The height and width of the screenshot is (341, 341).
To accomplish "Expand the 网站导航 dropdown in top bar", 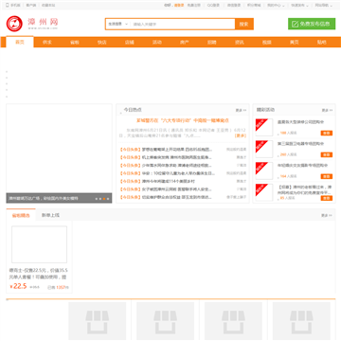I will 324,5.
